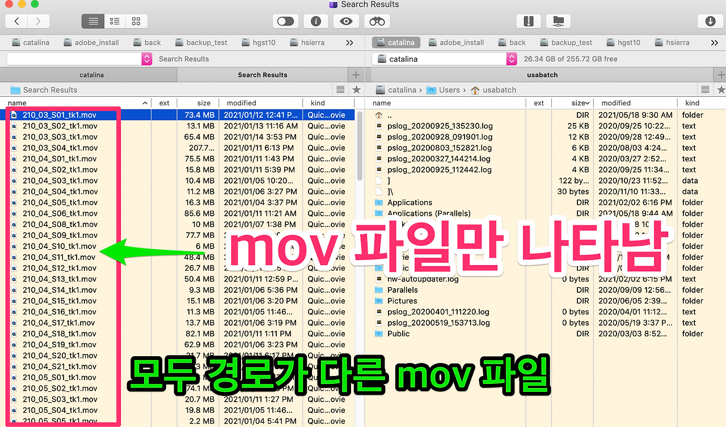The height and width of the screenshot is (427, 726).
Task: Expand more drives in left pane
Action: (349, 42)
